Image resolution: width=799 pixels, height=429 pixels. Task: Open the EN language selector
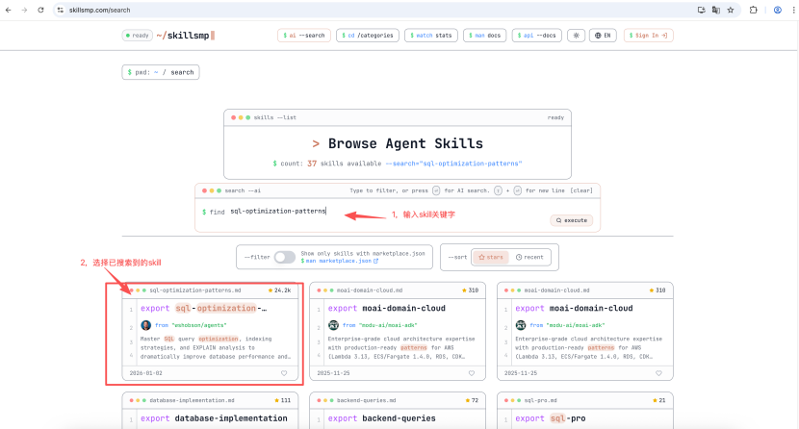(602, 36)
